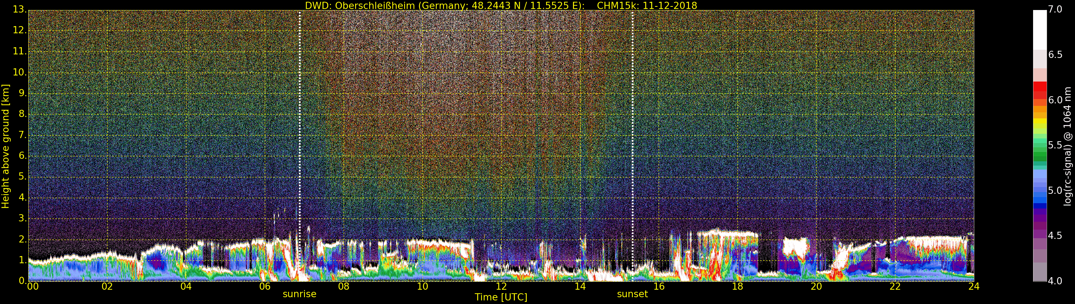The image size is (1075, 304).
Task: Click the green segment of the colorbar
Action: (1040, 154)
